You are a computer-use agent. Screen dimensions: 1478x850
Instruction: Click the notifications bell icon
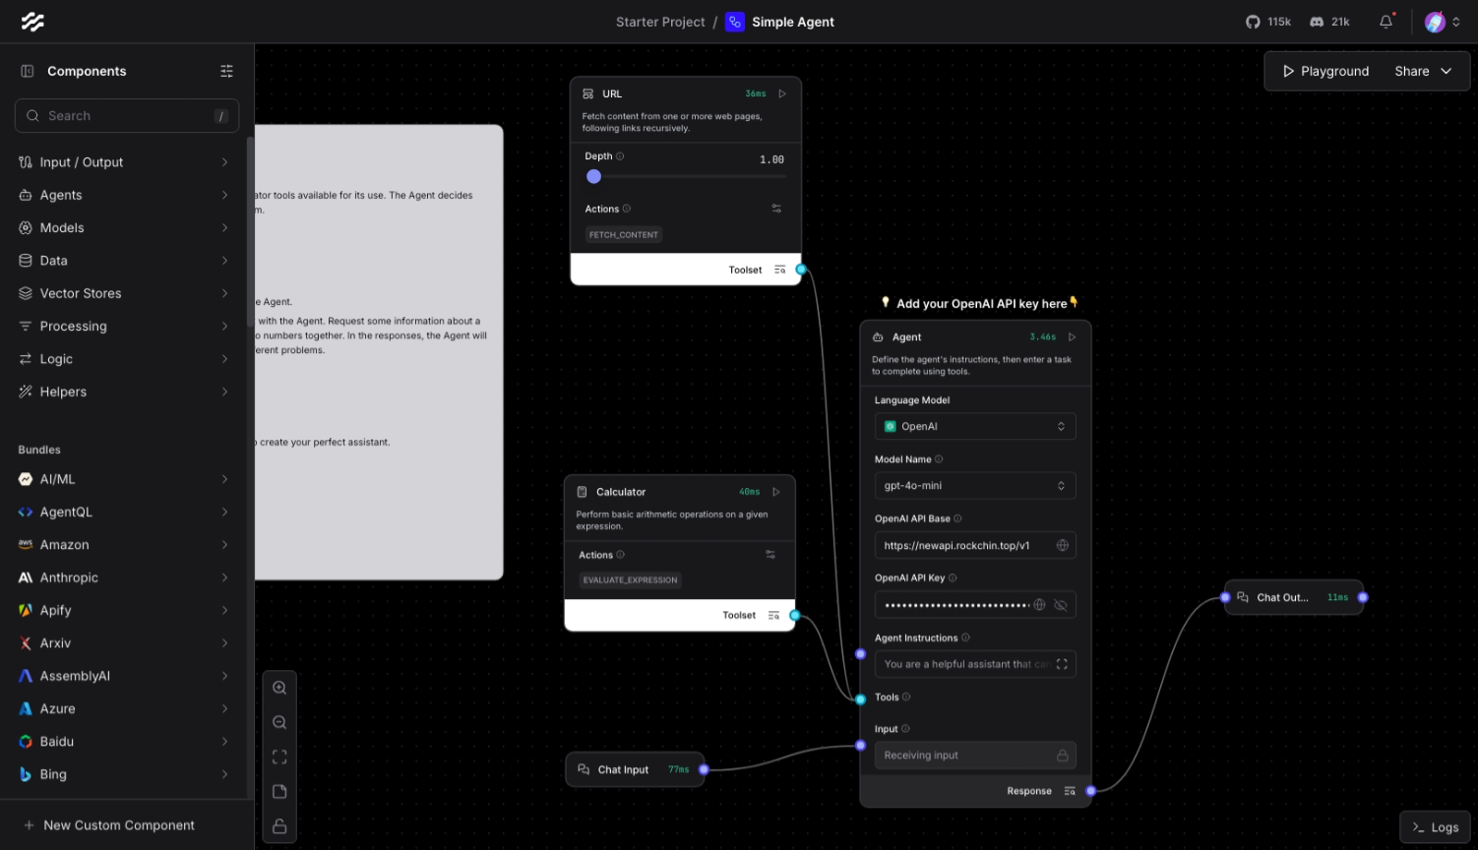tap(1386, 22)
